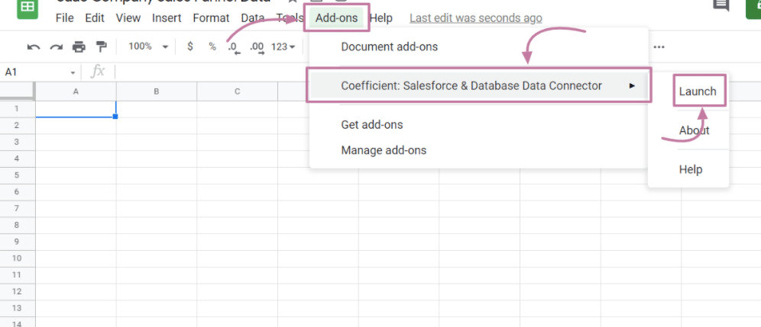Redo the last action
This screenshot has width=761, height=327.
57,47
